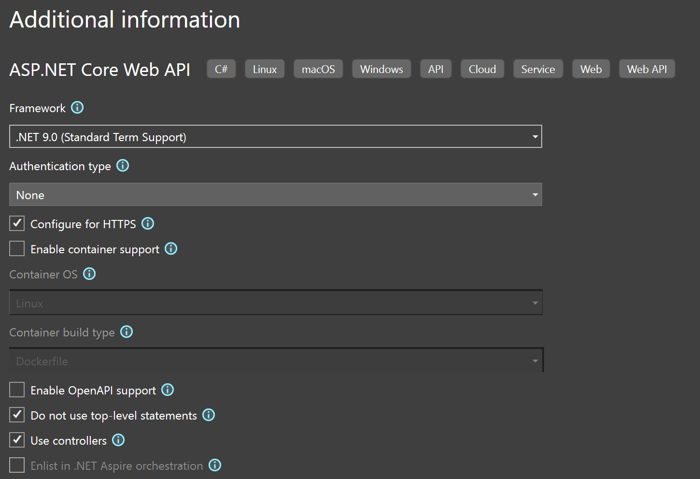Screen dimensions: 700x479
Task: Click the Container OS label text
Action: click(x=43, y=274)
